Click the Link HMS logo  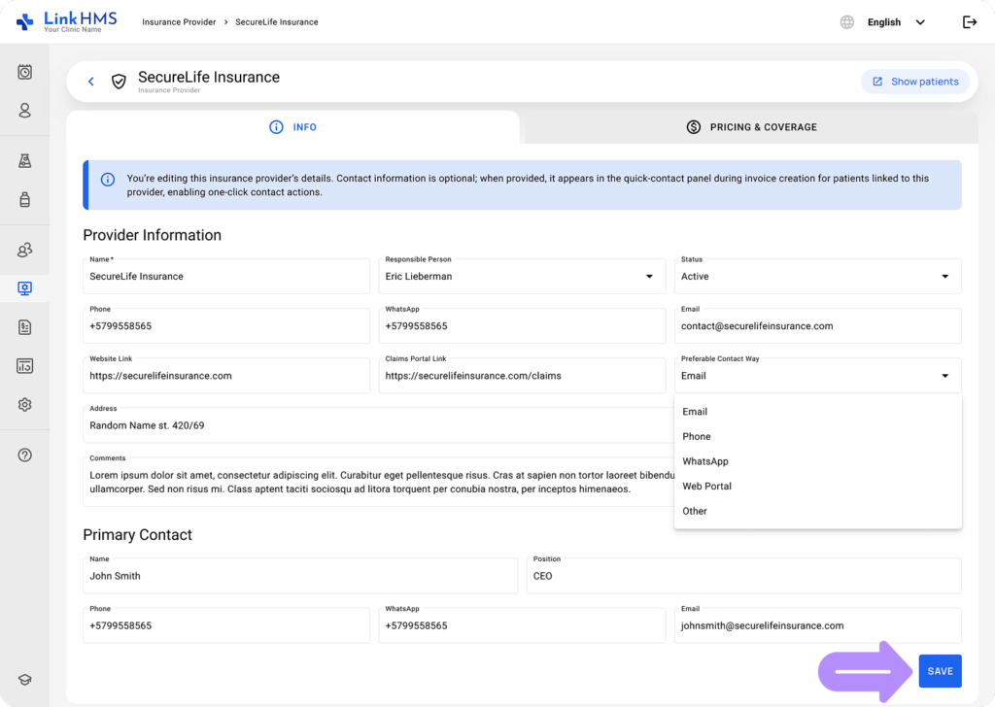67,21
